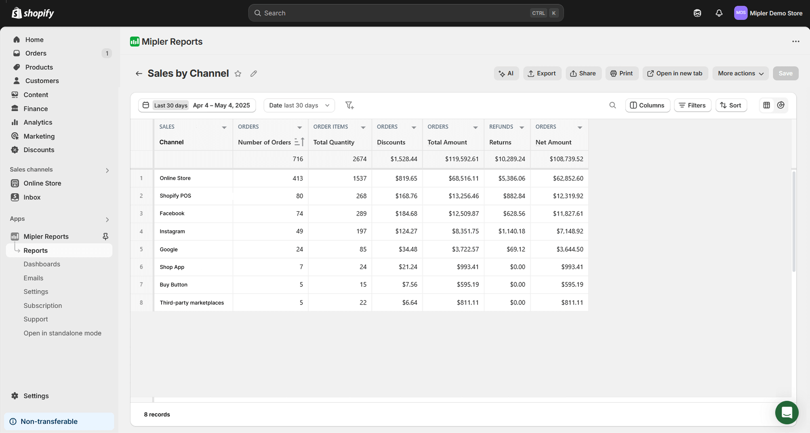Viewport: 810px width, 433px height.
Task: Add a filter using the funnel icon
Action: [x=349, y=105]
